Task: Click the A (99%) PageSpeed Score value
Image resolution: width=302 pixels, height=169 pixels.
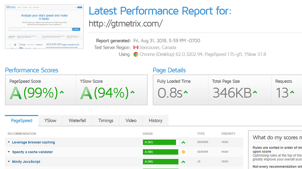Action: coord(34,93)
